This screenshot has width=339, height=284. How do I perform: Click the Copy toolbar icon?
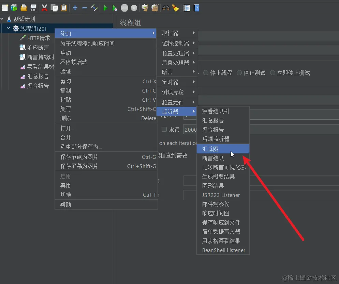click(54, 8)
